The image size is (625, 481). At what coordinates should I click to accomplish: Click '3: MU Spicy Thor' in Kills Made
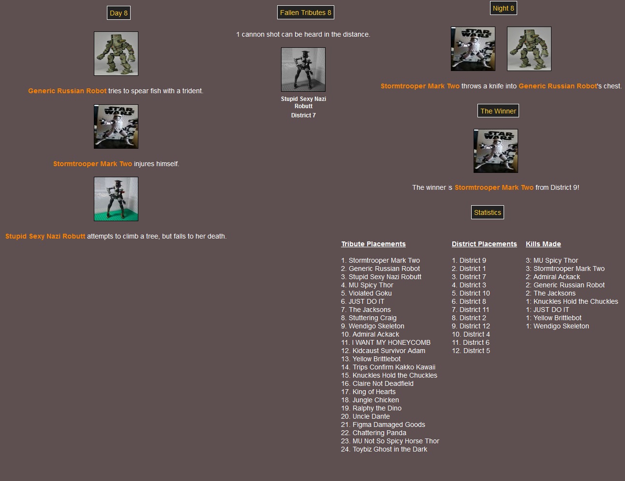click(x=552, y=260)
